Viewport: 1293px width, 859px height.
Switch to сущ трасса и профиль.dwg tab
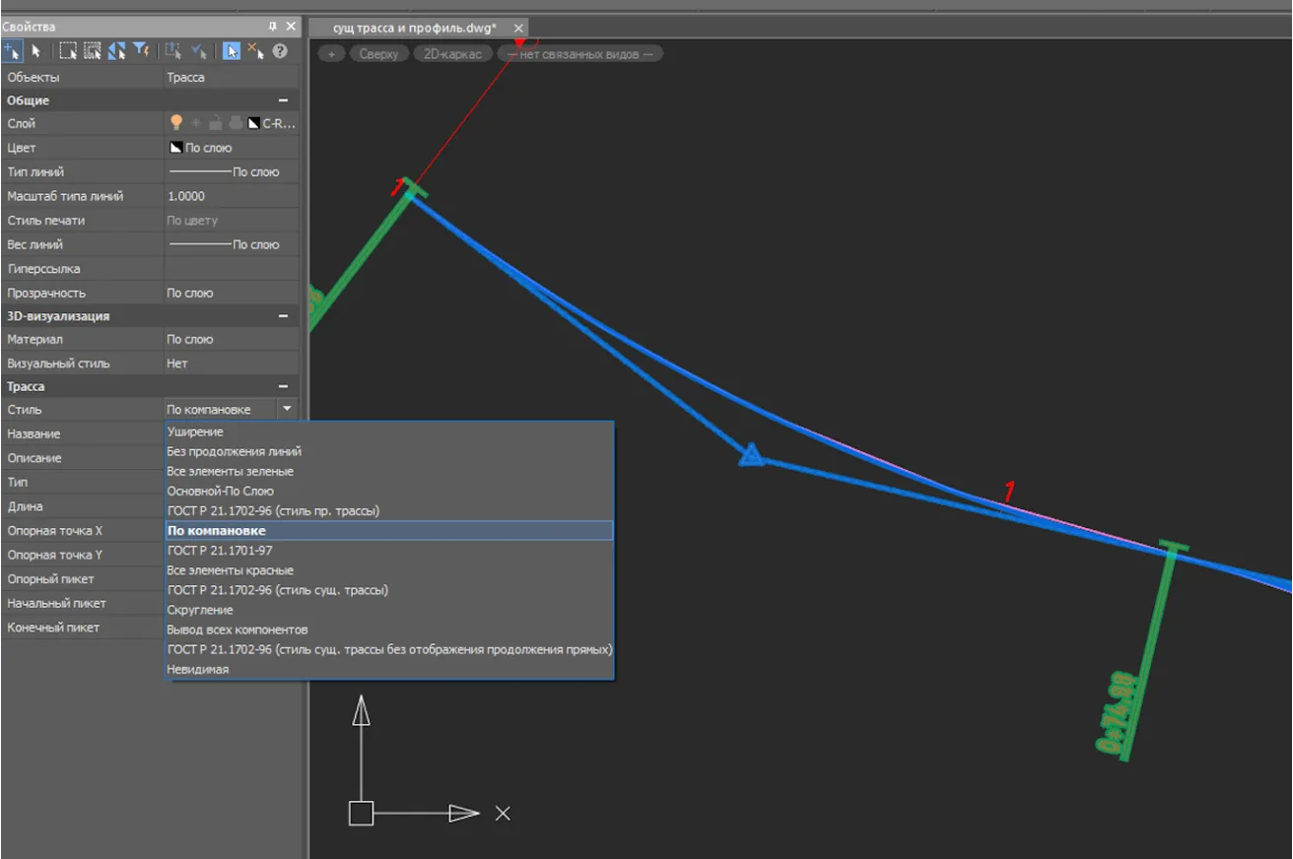click(414, 28)
